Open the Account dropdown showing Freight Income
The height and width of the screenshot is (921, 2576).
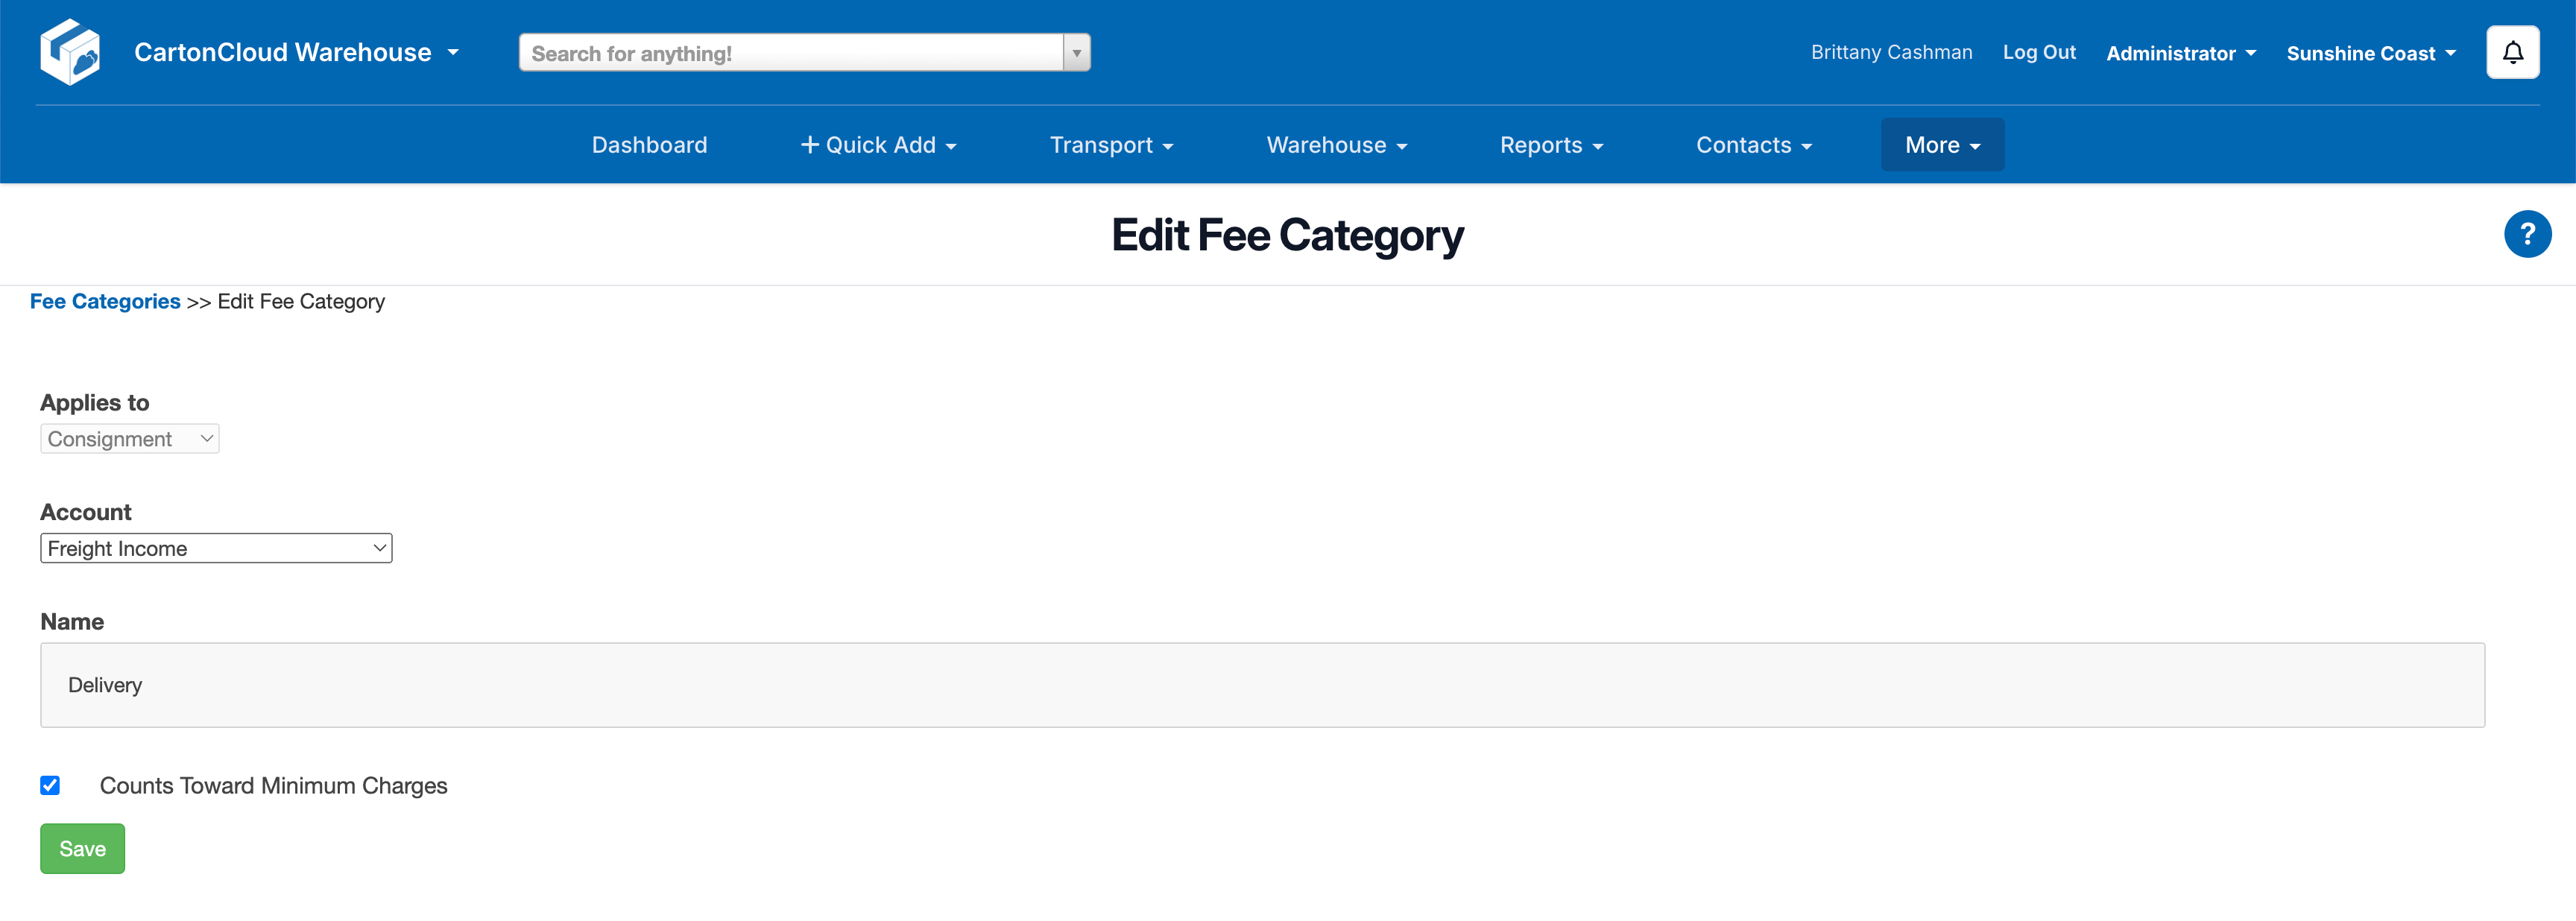216,548
